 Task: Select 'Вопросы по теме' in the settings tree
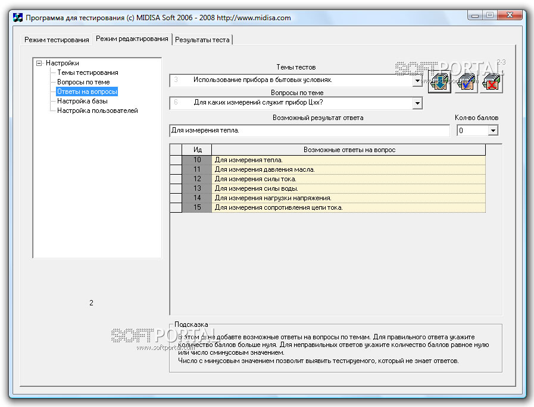pos(83,82)
